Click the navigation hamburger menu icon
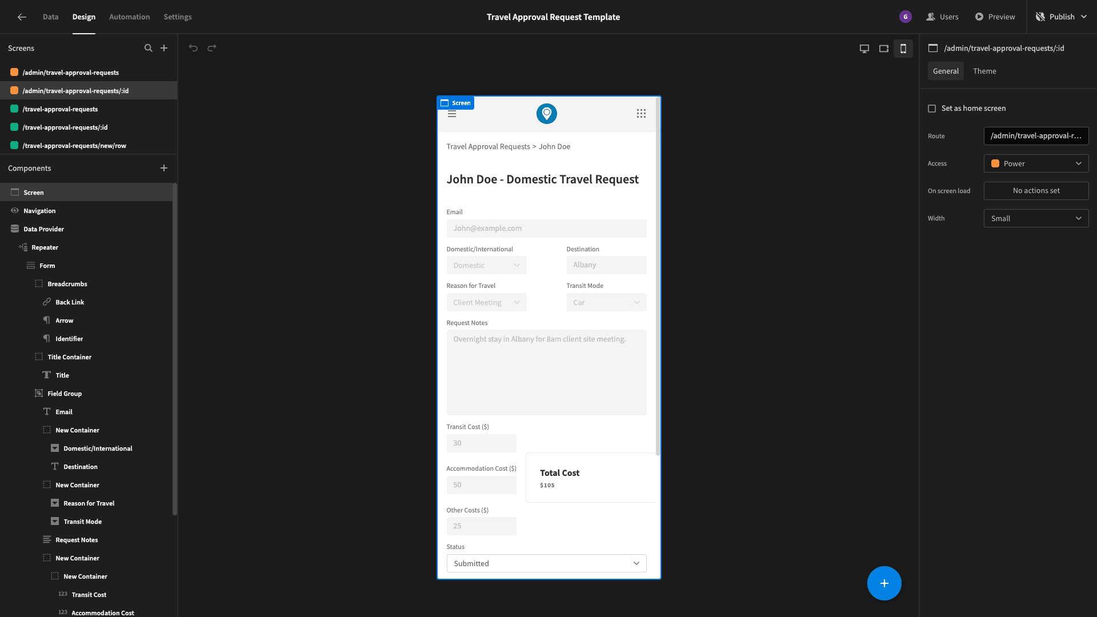This screenshot has height=617, width=1097. pyautogui.click(x=451, y=113)
